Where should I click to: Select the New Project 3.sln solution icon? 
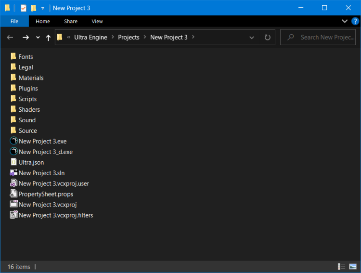point(13,173)
